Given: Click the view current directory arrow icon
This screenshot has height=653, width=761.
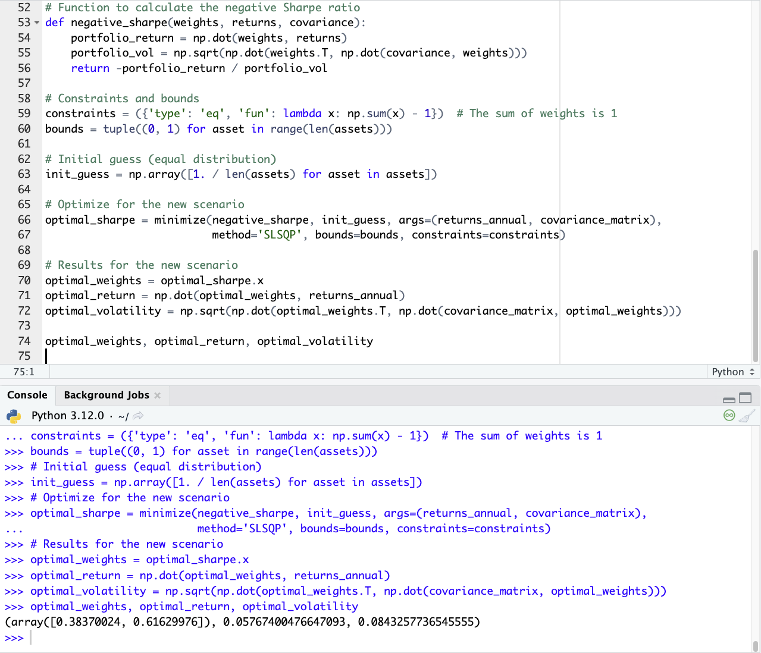Looking at the screenshot, I should 138,416.
